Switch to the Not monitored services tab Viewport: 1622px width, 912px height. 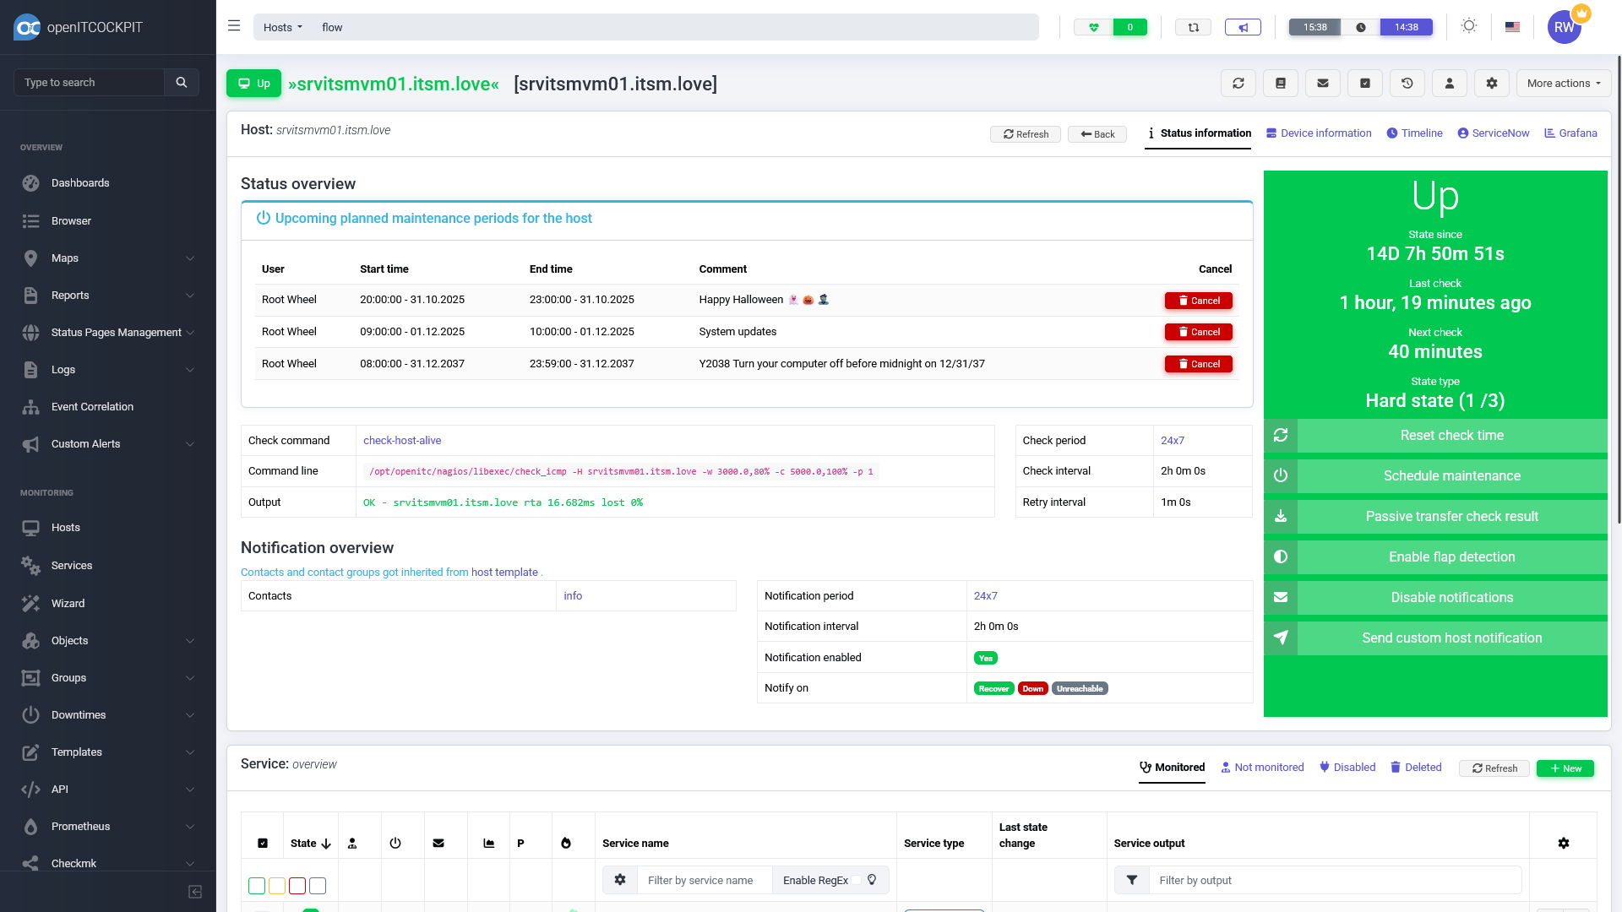(1262, 768)
